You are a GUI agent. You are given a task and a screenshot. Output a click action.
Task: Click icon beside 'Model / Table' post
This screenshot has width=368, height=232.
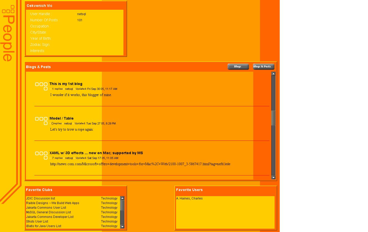coord(41,121)
